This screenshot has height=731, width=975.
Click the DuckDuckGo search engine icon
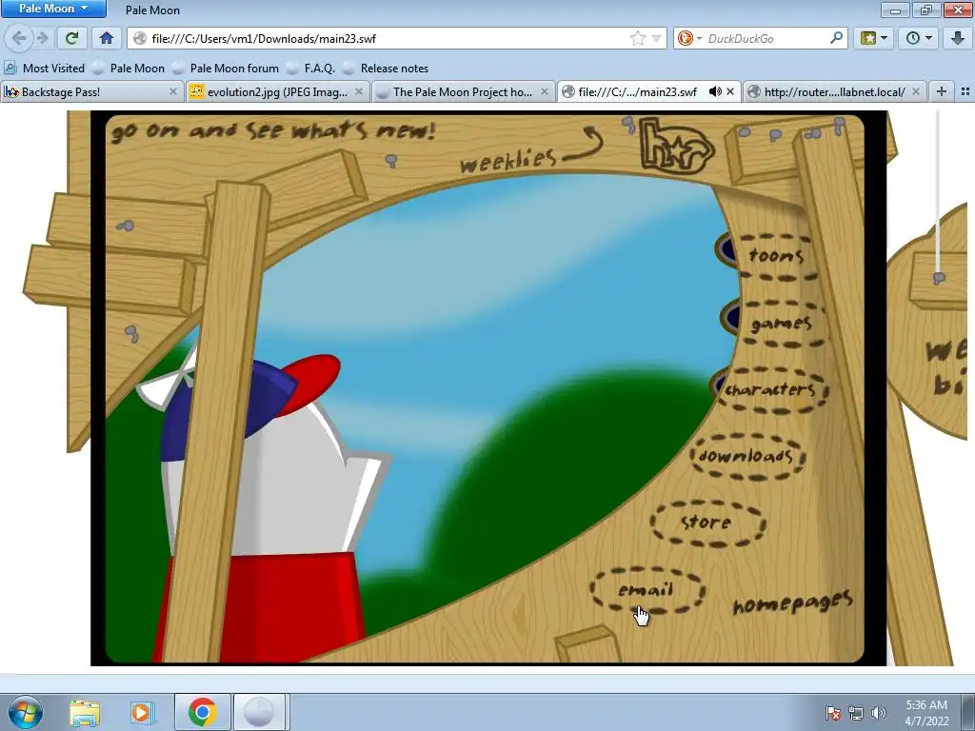pyautogui.click(x=686, y=38)
